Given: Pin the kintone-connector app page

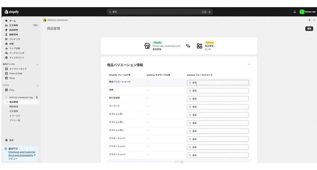Looking at the screenshot, I should click(309, 20).
